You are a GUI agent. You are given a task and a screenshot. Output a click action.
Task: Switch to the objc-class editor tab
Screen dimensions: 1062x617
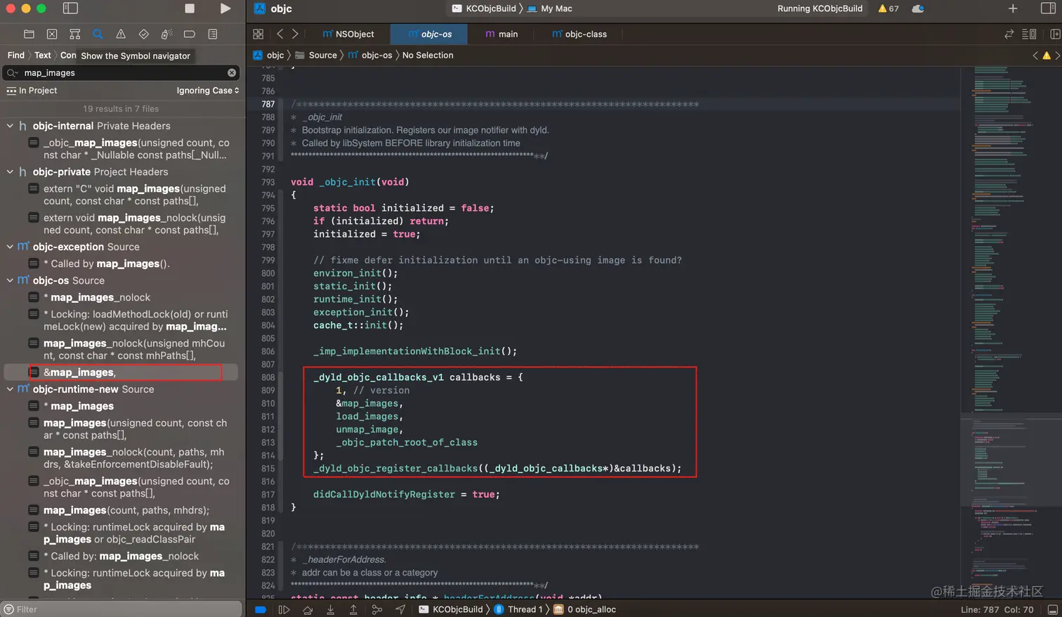(579, 34)
